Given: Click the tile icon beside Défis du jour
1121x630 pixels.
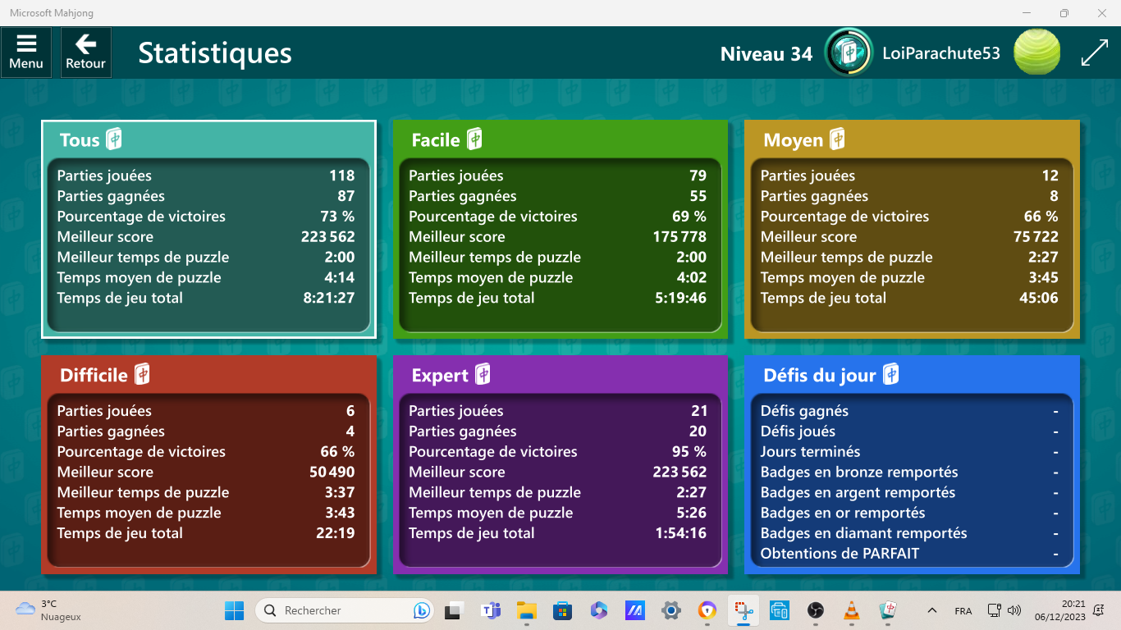Looking at the screenshot, I should (890, 375).
